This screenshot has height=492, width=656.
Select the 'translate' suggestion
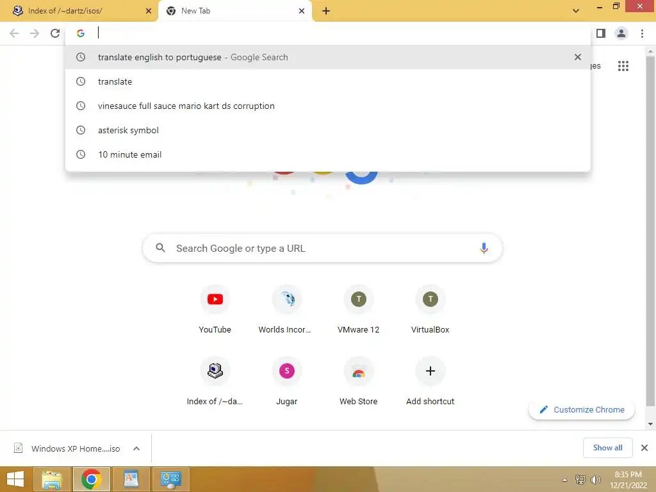coord(327,81)
